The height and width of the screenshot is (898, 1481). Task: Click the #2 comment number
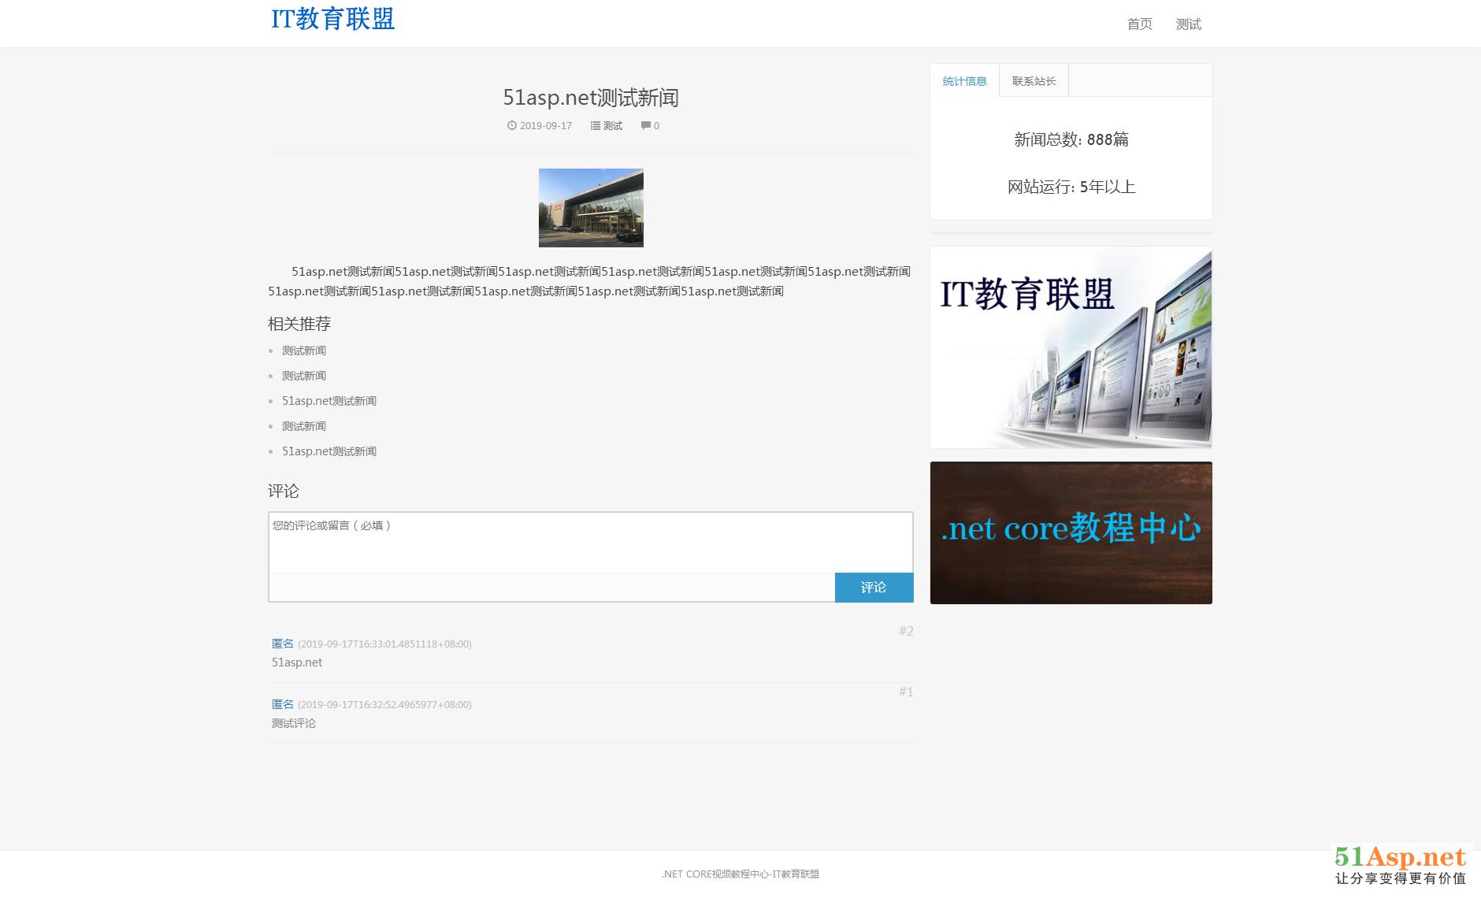click(906, 631)
